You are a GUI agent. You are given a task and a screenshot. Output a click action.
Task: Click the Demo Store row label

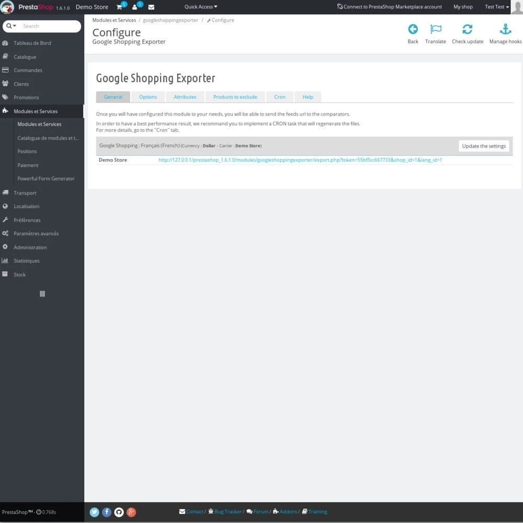[113, 160]
